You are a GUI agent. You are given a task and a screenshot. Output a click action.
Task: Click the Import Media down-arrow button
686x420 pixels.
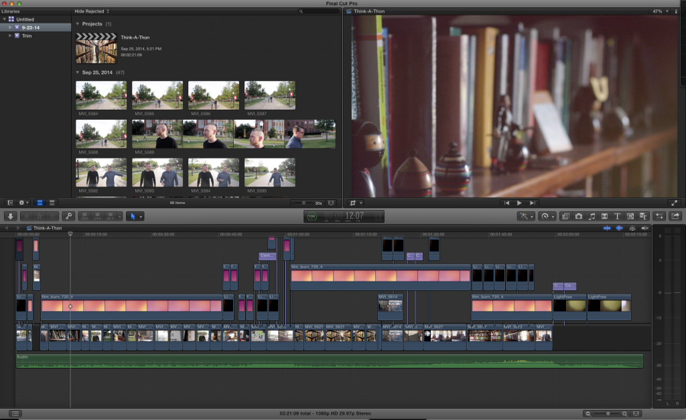coord(11,216)
